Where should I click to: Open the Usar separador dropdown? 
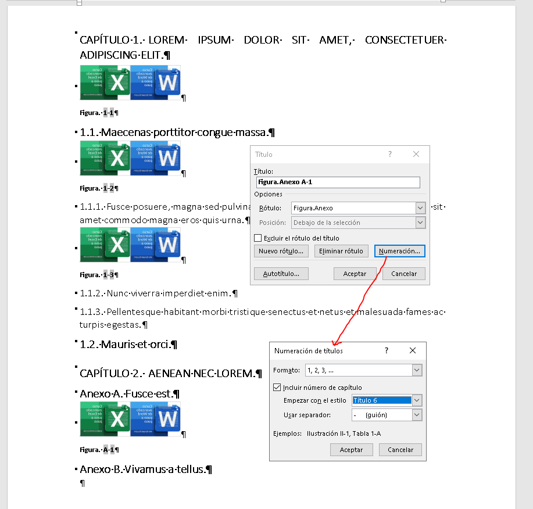click(x=417, y=415)
